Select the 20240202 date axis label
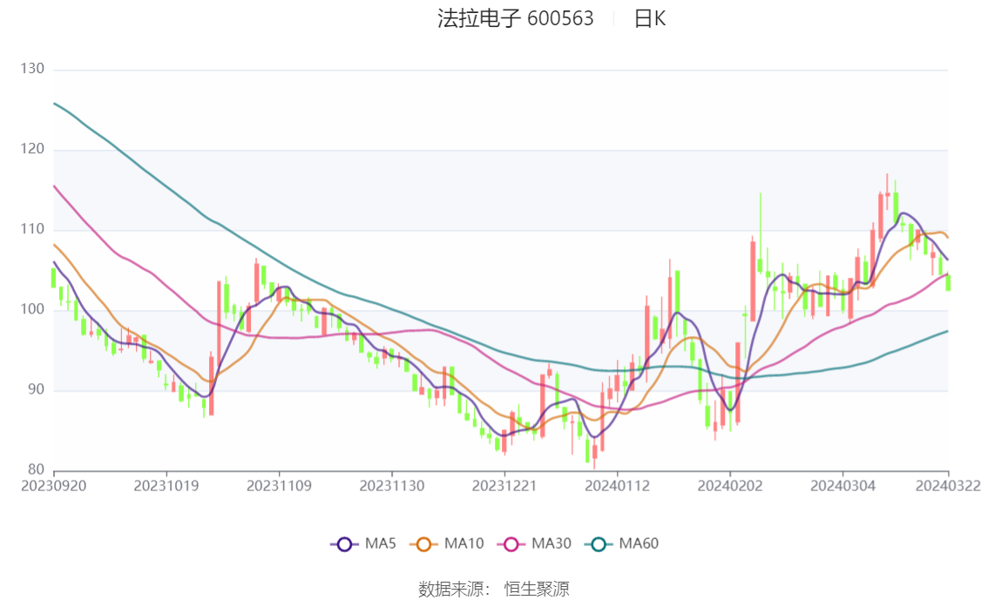Image resolution: width=988 pixels, height=600 pixels. [729, 486]
